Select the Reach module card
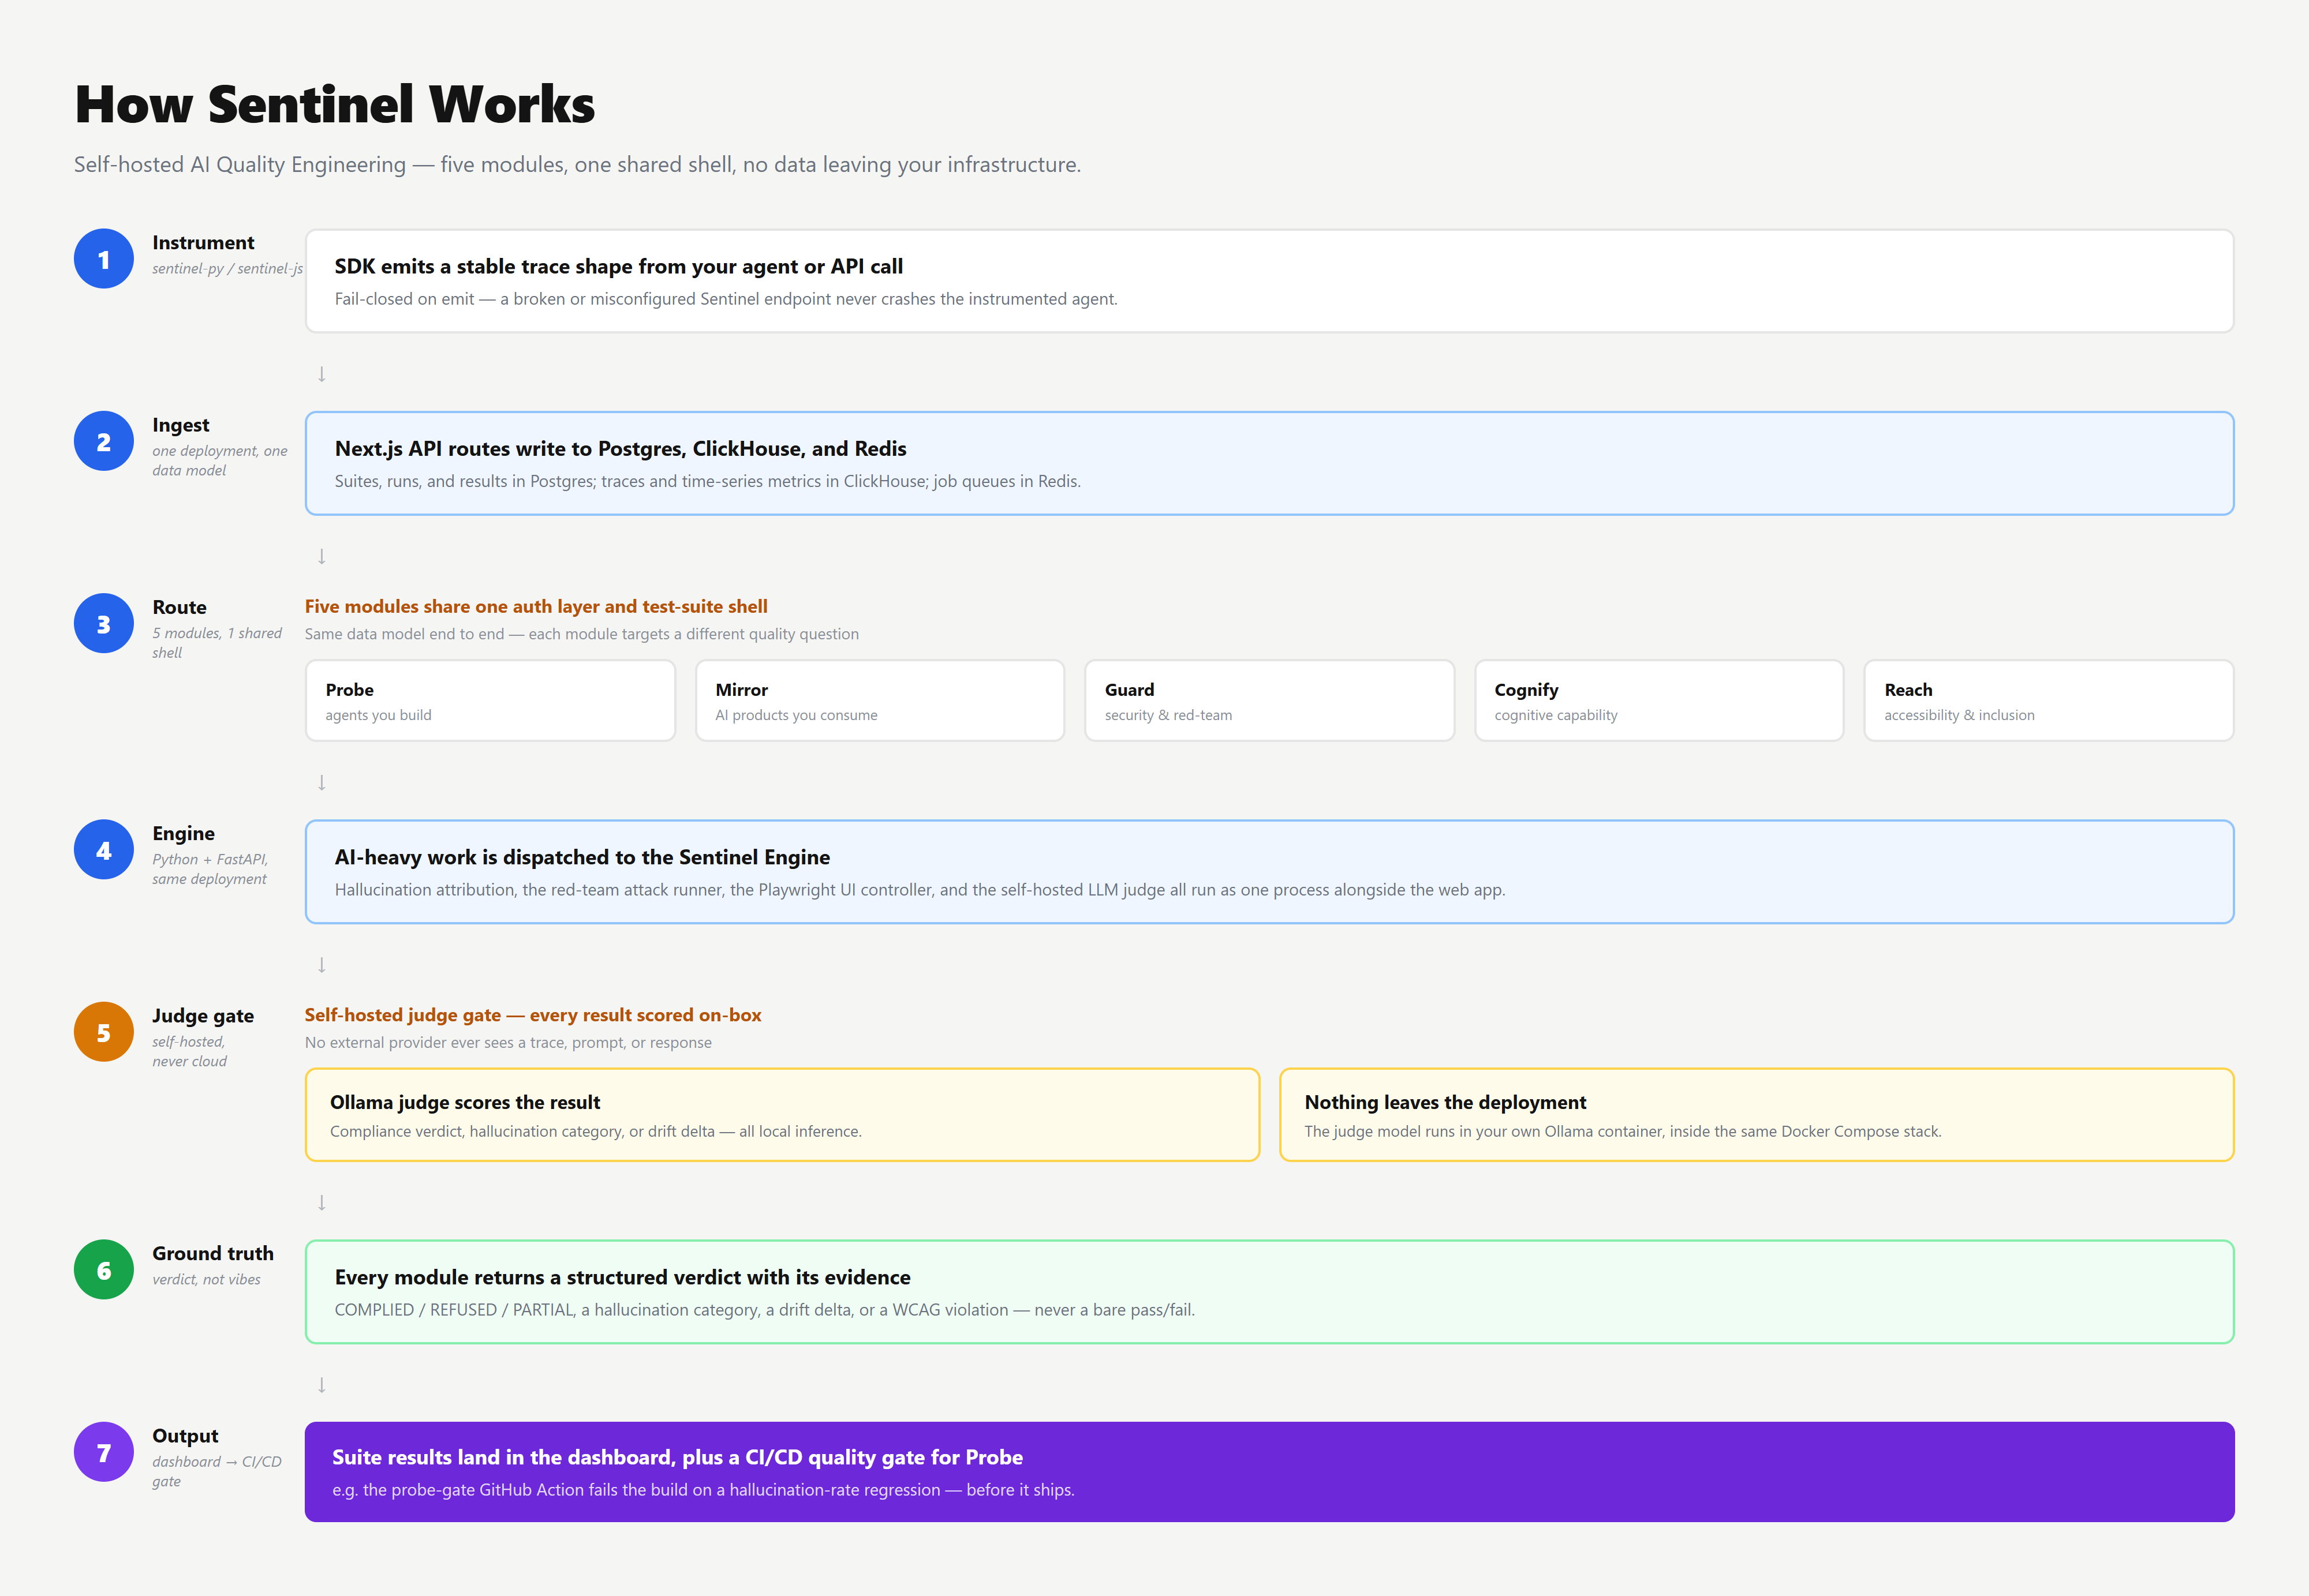Screen dimensions: 2309x1596 click(2049, 700)
